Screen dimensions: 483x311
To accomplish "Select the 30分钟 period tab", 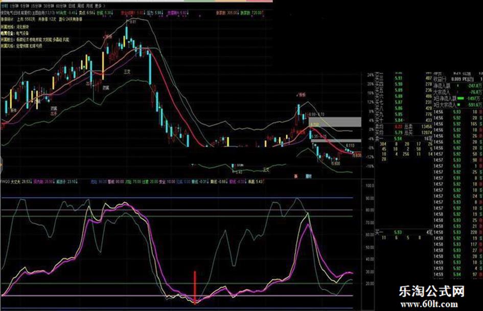I will (49, 6).
